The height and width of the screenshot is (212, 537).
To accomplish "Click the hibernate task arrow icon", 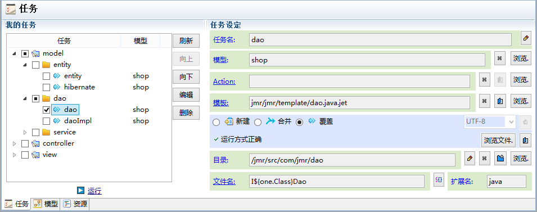I will click(56, 87).
